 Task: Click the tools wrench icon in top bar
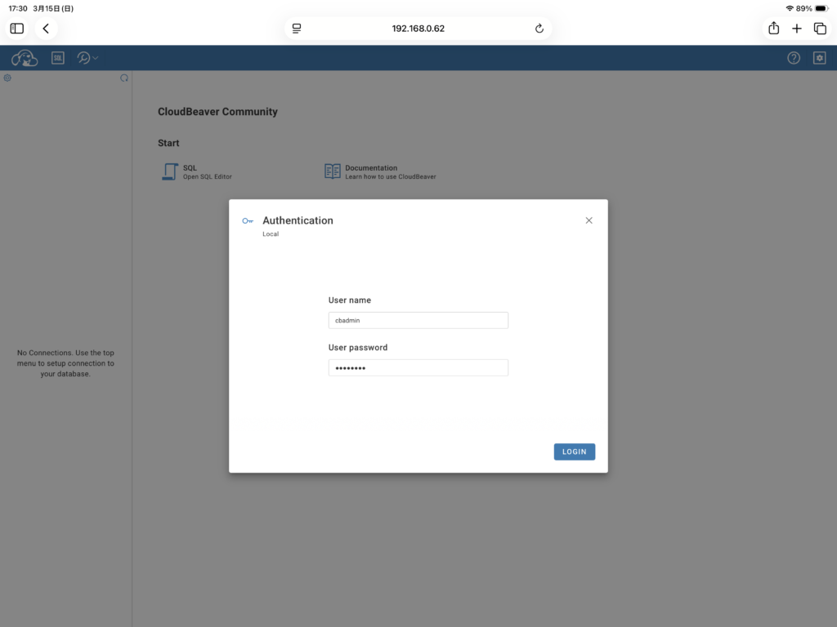tap(83, 58)
